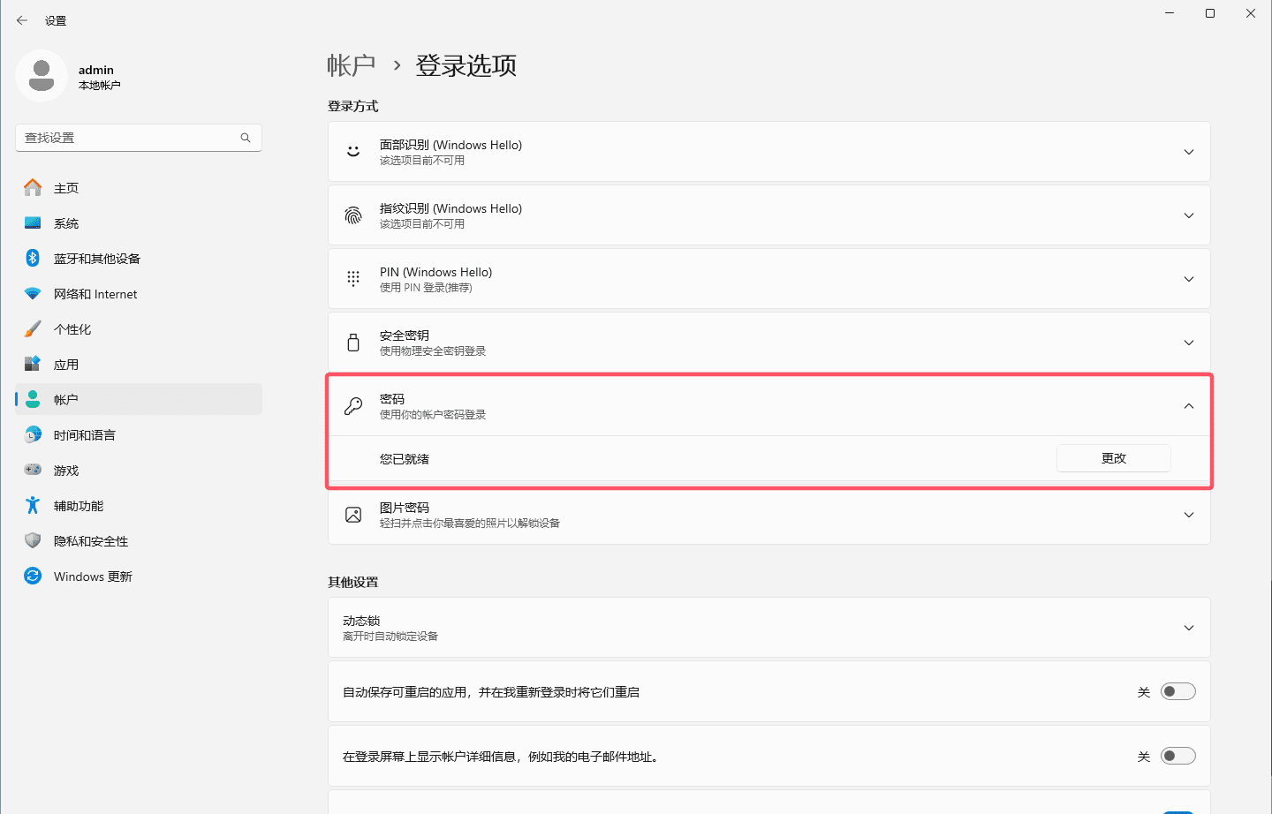Click the 帐户 person icon

pos(33,399)
